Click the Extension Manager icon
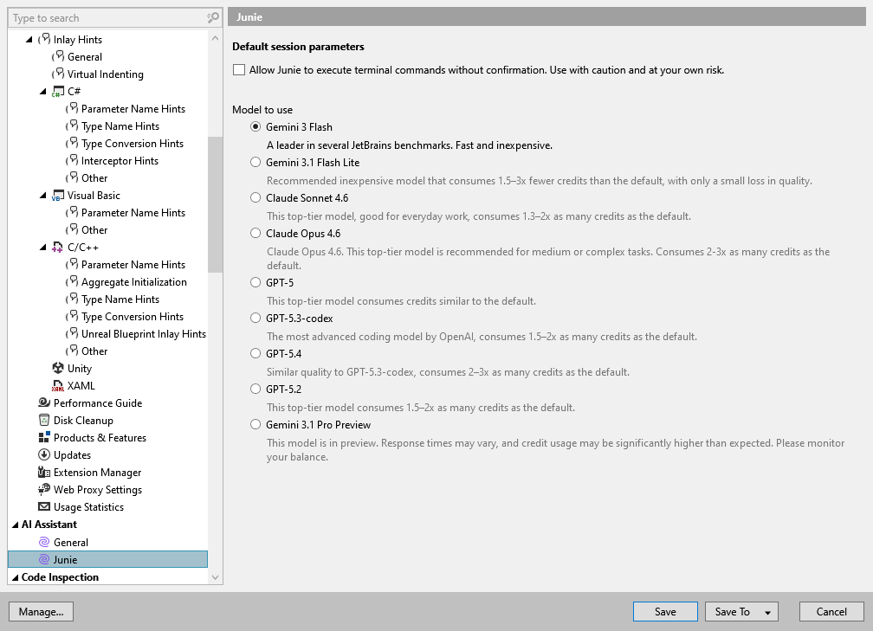 (44, 472)
